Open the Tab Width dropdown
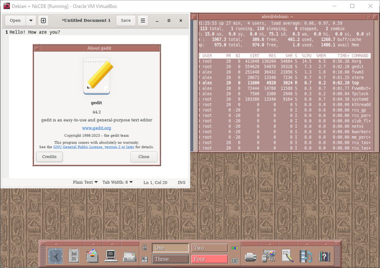The image size is (380, 268). pos(118,182)
